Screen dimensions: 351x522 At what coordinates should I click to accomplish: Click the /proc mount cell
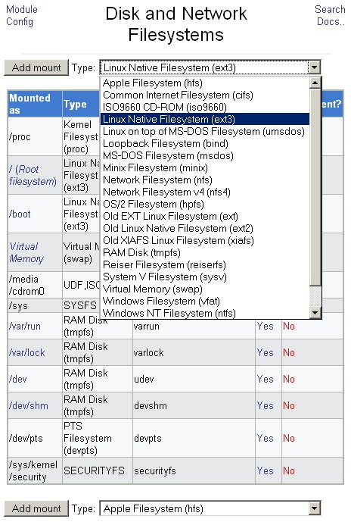(x=35, y=136)
